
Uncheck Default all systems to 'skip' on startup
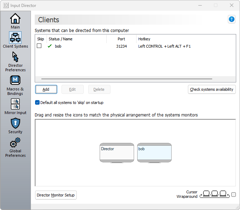pos(37,103)
